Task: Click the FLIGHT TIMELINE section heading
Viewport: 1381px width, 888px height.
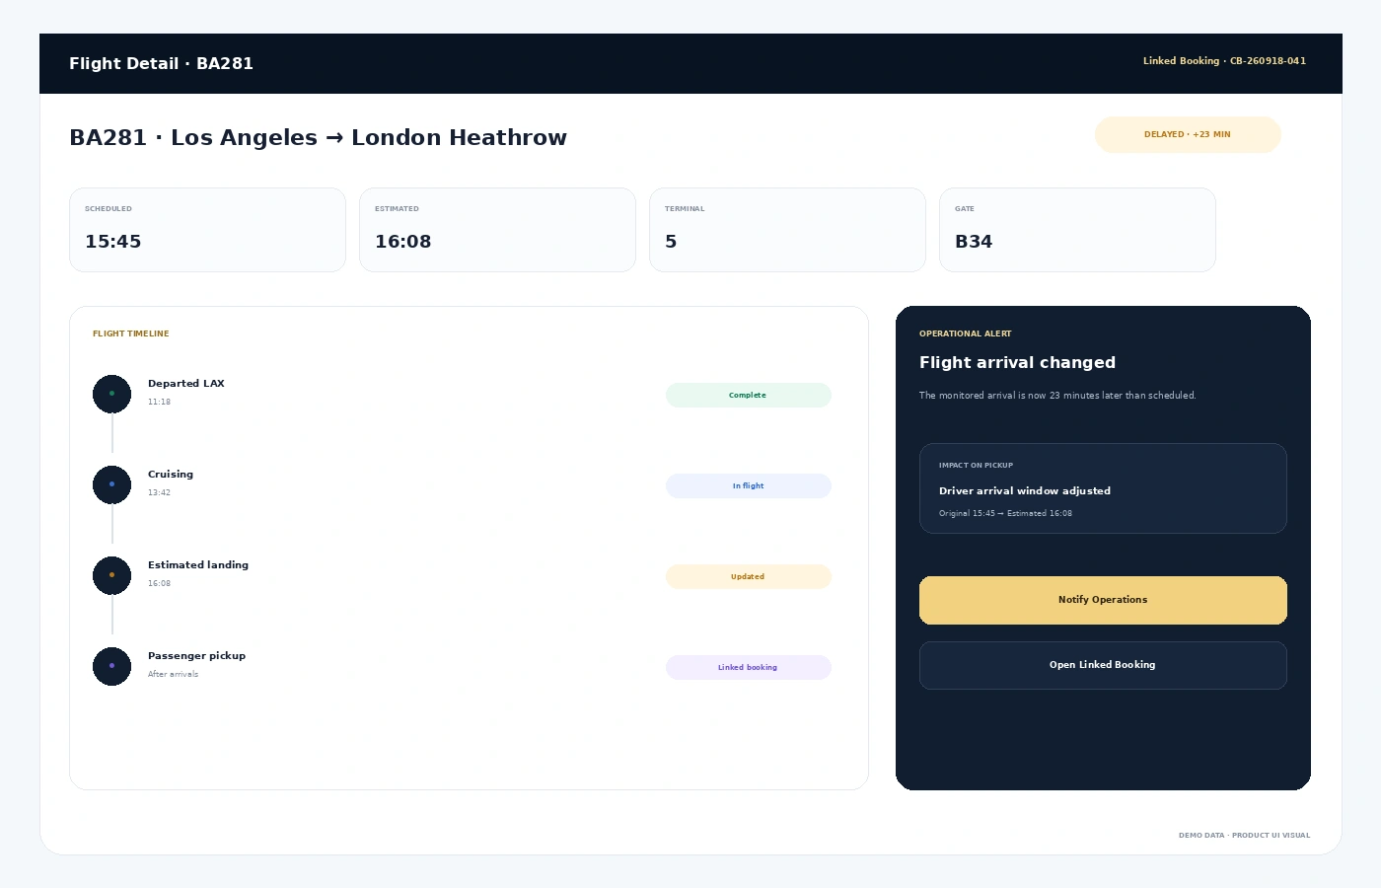Action: tap(131, 333)
